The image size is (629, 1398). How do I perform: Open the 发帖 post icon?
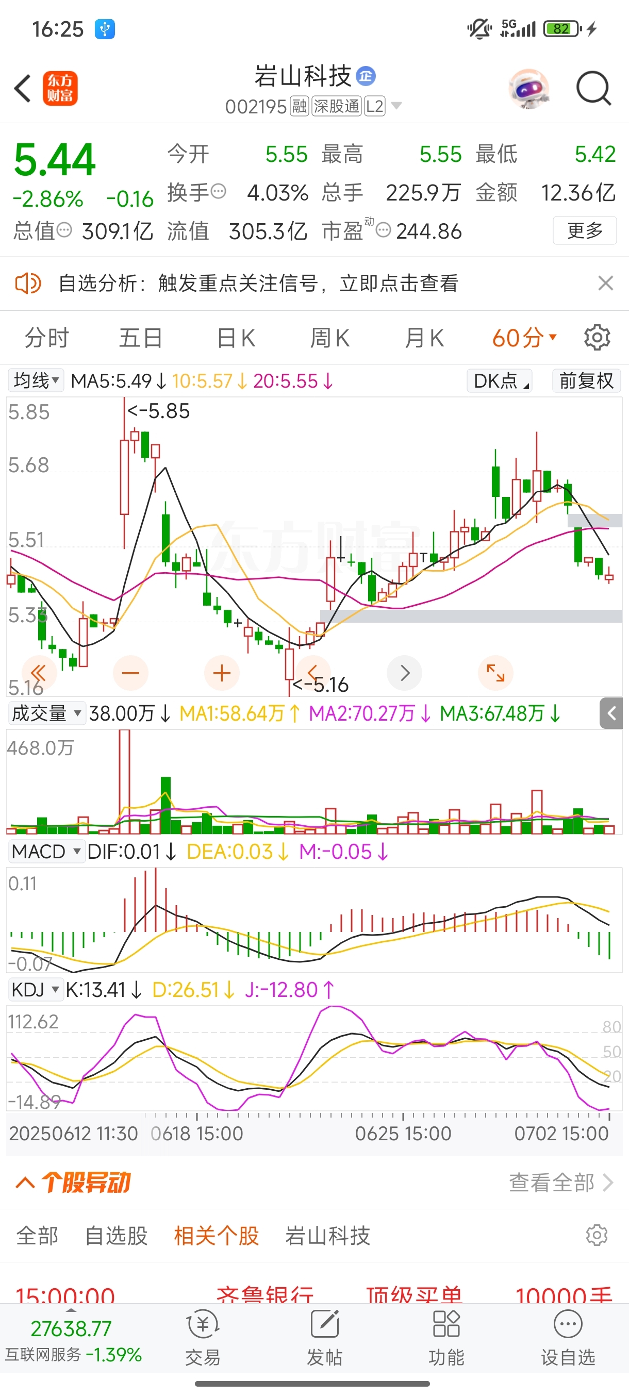point(324,1338)
